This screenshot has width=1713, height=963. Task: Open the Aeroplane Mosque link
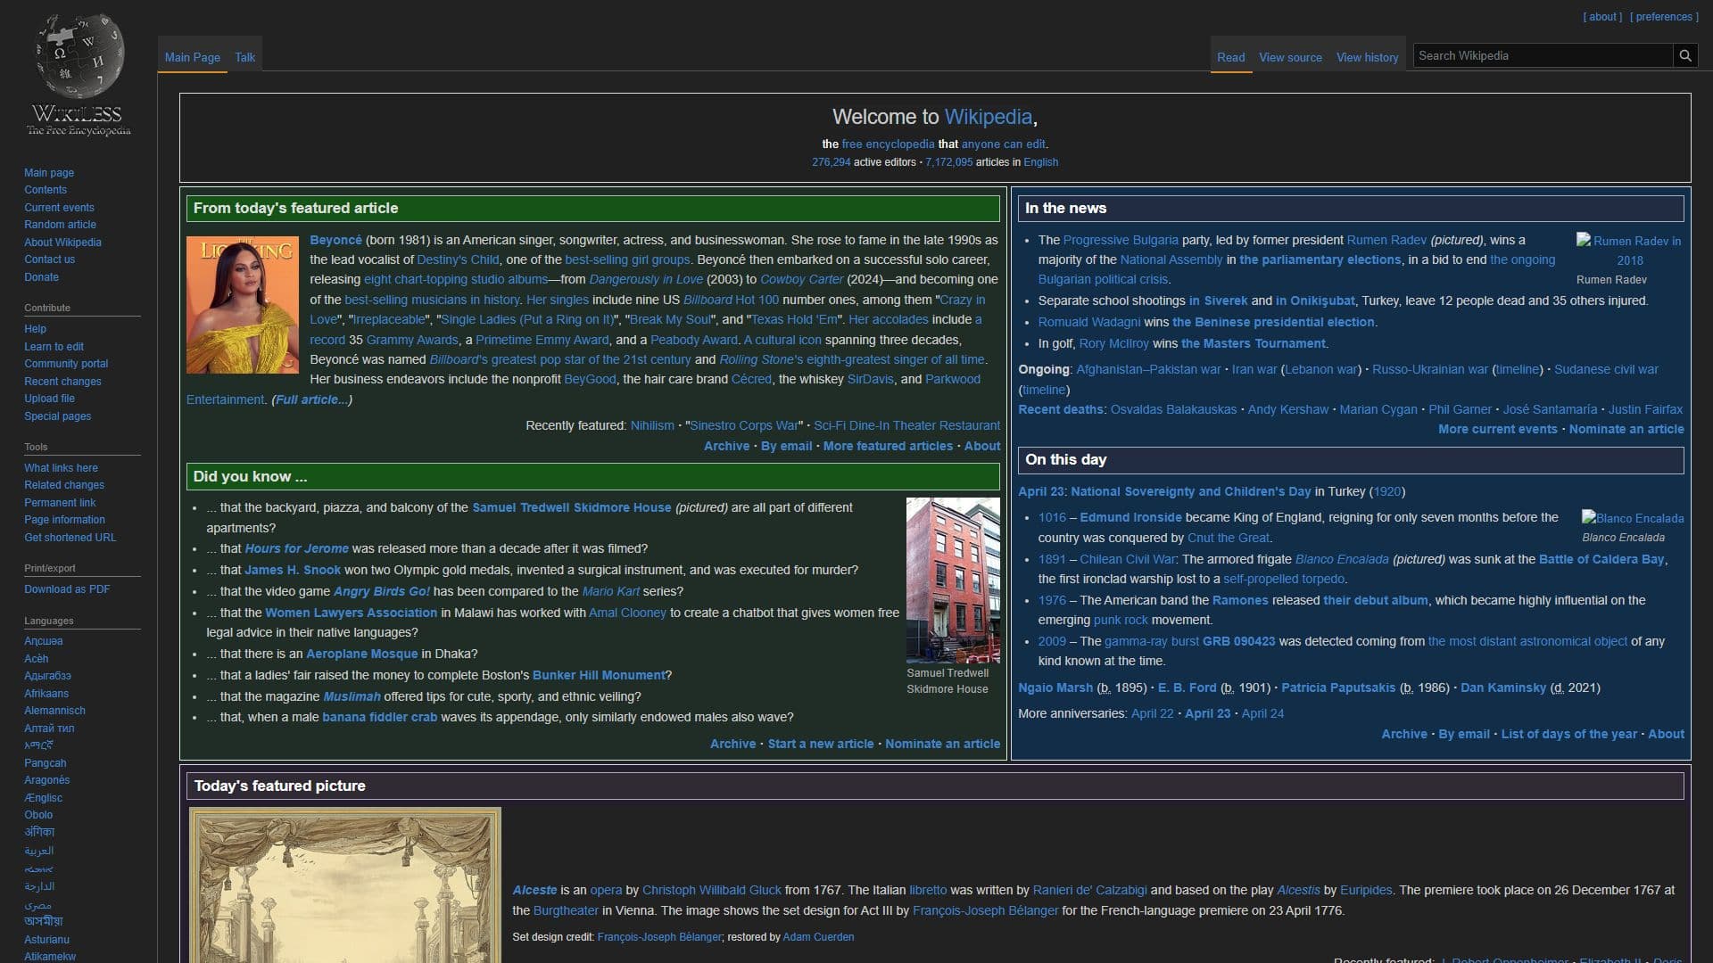(x=361, y=654)
